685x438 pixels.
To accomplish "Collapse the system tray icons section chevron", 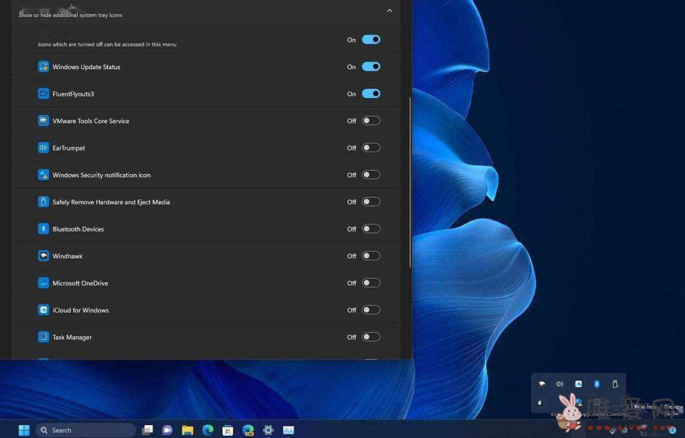I will coord(389,10).
